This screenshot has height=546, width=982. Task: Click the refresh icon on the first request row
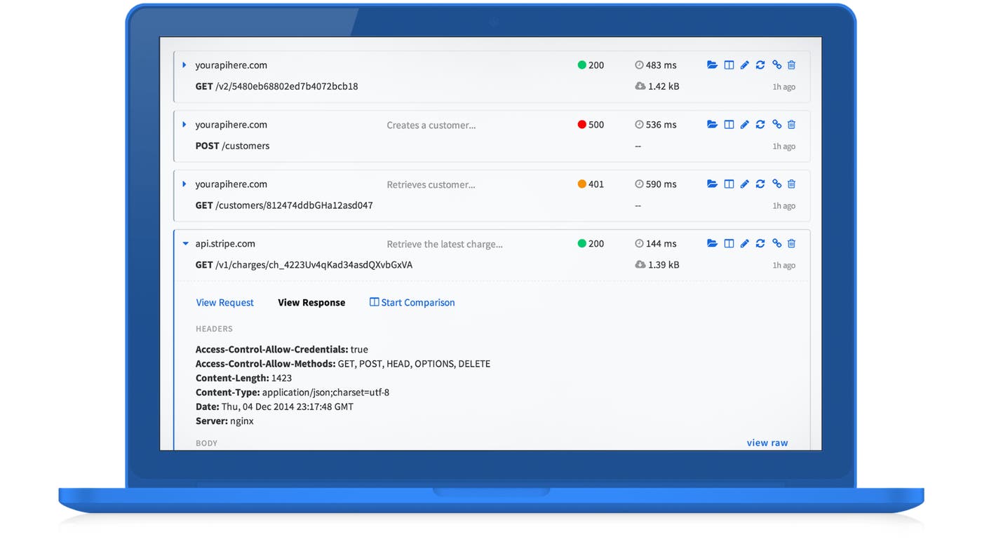760,64
